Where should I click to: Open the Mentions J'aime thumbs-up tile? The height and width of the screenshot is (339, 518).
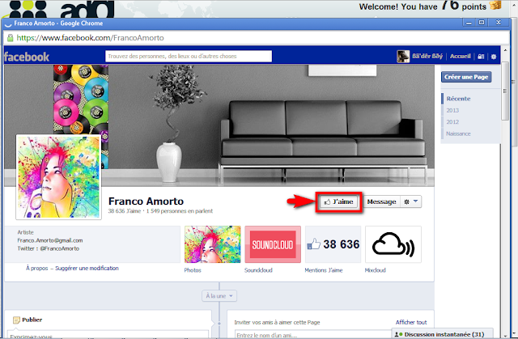(333, 244)
